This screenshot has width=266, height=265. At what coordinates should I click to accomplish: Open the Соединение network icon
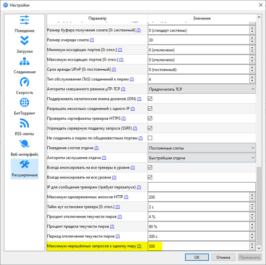coord(24,61)
